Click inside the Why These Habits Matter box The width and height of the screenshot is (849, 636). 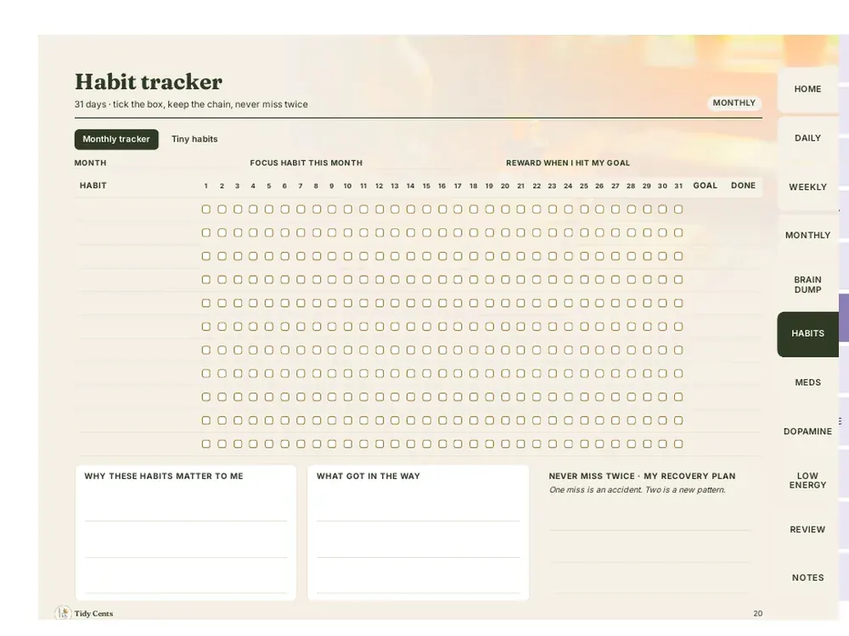(x=186, y=533)
